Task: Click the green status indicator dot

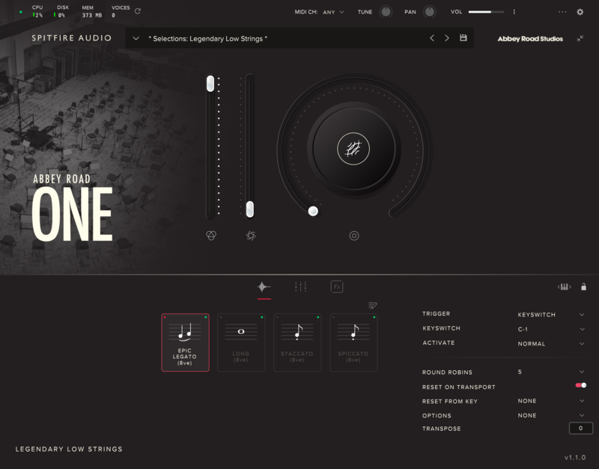Action: click(x=21, y=12)
